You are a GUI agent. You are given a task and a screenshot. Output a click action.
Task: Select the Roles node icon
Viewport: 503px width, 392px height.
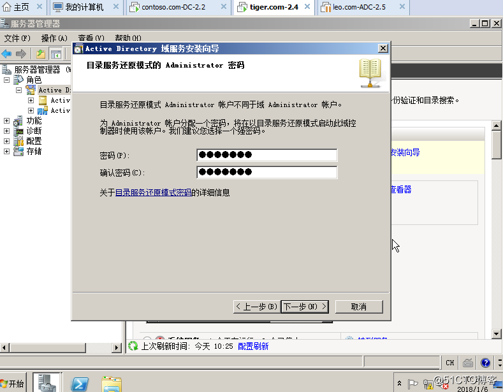pyautogui.click(x=18, y=80)
